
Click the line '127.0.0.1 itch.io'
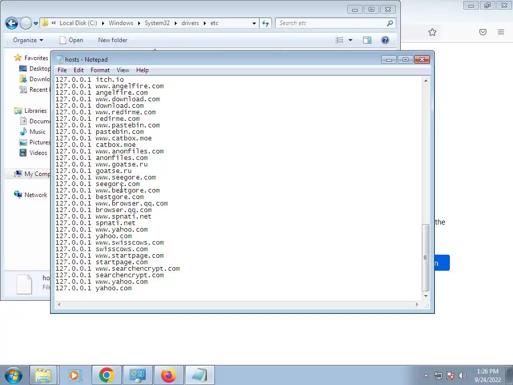pyautogui.click(x=90, y=80)
